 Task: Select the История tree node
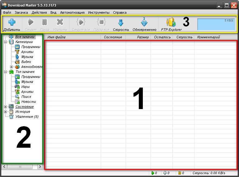(x=23, y=112)
